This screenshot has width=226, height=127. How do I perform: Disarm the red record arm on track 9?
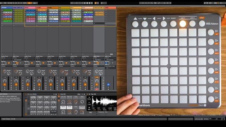(x=97, y=89)
